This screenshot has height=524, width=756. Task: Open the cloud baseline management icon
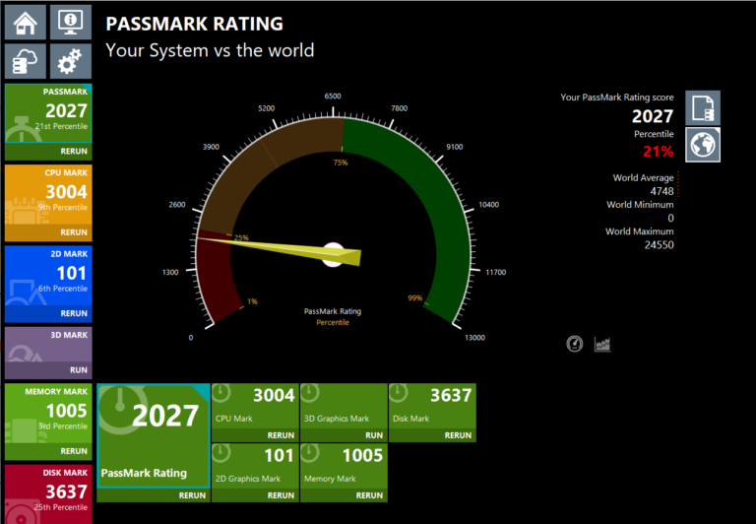(26, 62)
